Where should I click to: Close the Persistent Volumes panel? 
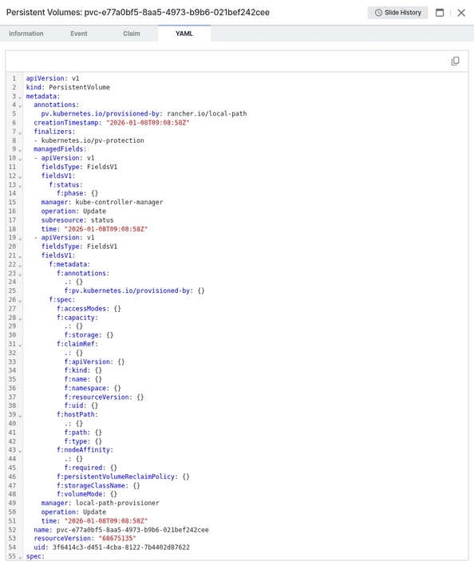461,13
